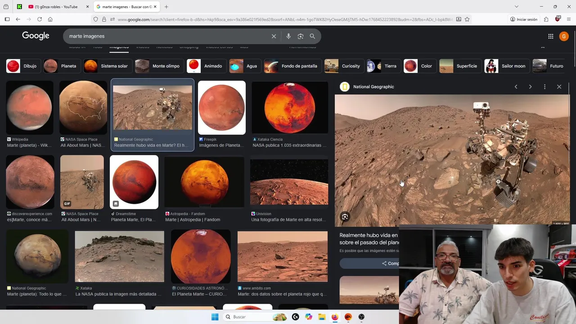
Task: Open Google Lens image search
Action: tap(300, 36)
